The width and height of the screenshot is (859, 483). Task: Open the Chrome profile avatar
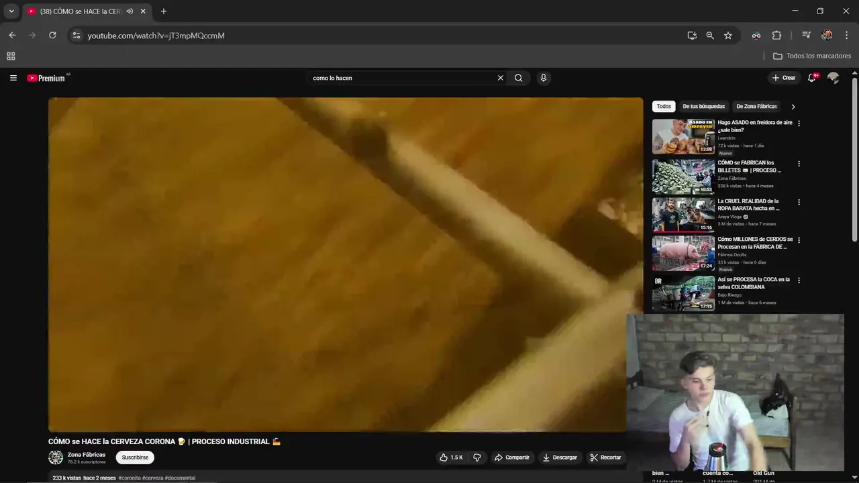coord(827,36)
